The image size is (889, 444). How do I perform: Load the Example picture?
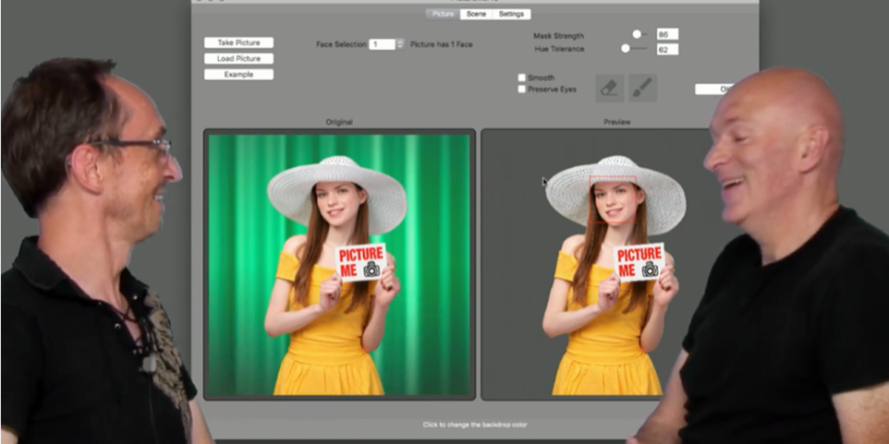pyautogui.click(x=238, y=74)
